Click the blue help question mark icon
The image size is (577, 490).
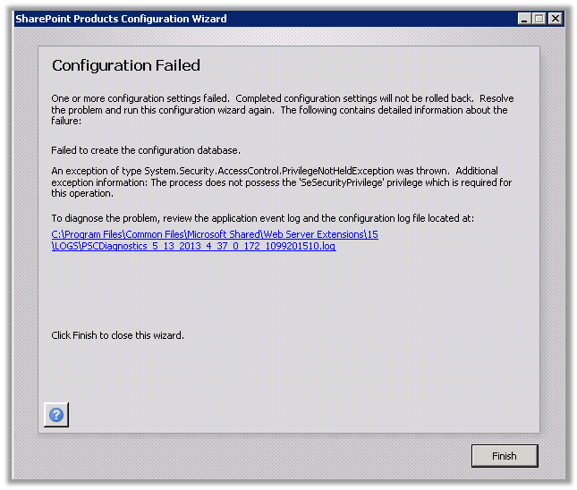click(56, 415)
